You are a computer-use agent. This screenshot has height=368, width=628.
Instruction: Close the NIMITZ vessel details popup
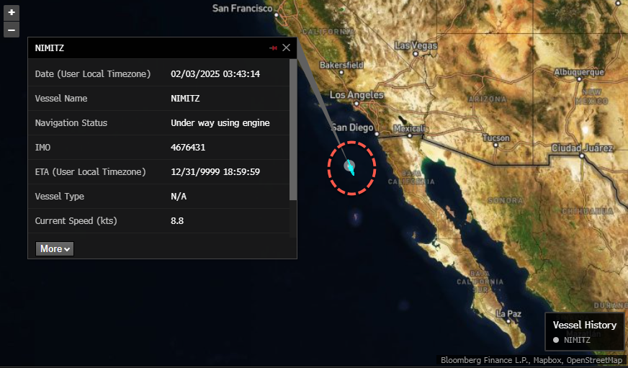pyautogui.click(x=287, y=48)
